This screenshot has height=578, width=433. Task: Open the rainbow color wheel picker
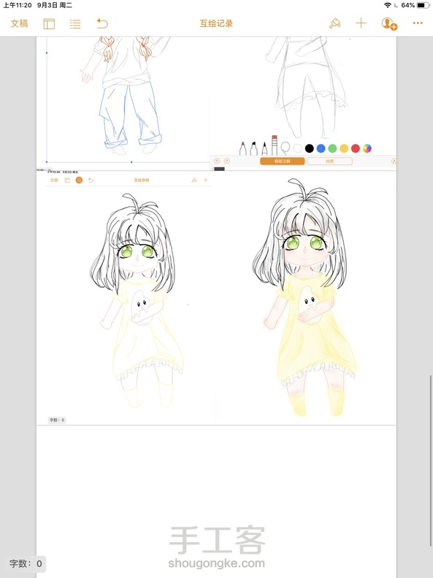pos(367,148)
